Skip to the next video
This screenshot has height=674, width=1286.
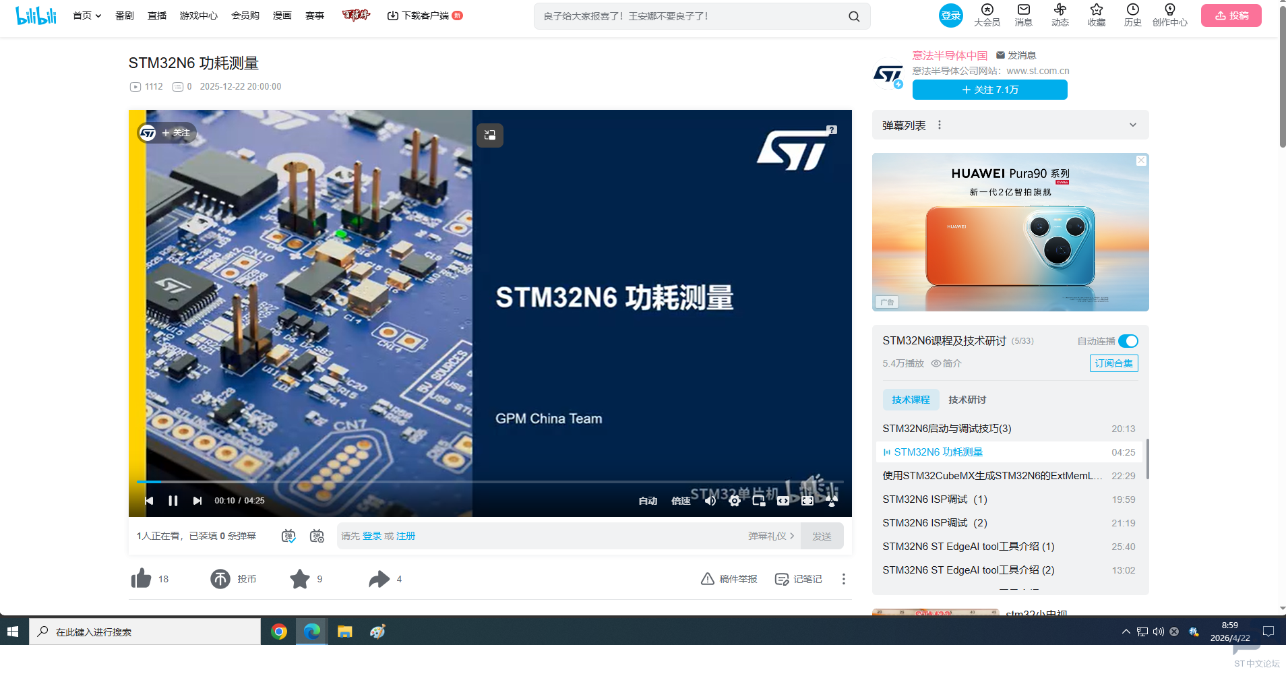click(197, 501)
